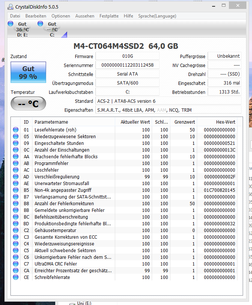Image resolution: width=252 pixels, height=305 pixels.
Task: Click status icon of Anzahl der Einschaltungen
Action: coord(16,150)
